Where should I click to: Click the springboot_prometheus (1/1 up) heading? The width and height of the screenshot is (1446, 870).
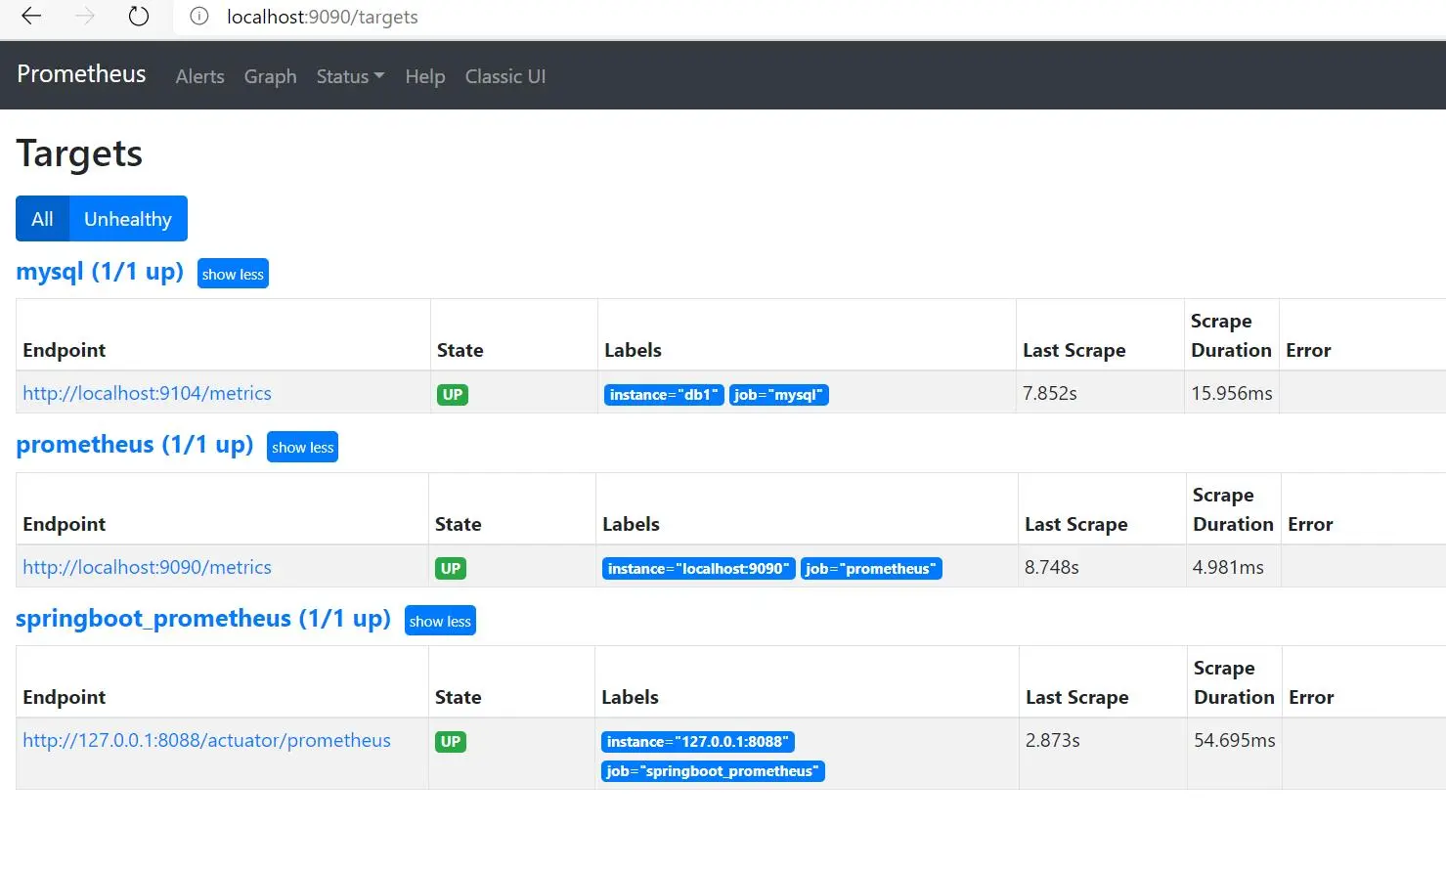click(x=203, y=618)
